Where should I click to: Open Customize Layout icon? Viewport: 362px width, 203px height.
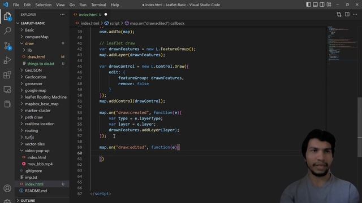[x=329, y=5]
